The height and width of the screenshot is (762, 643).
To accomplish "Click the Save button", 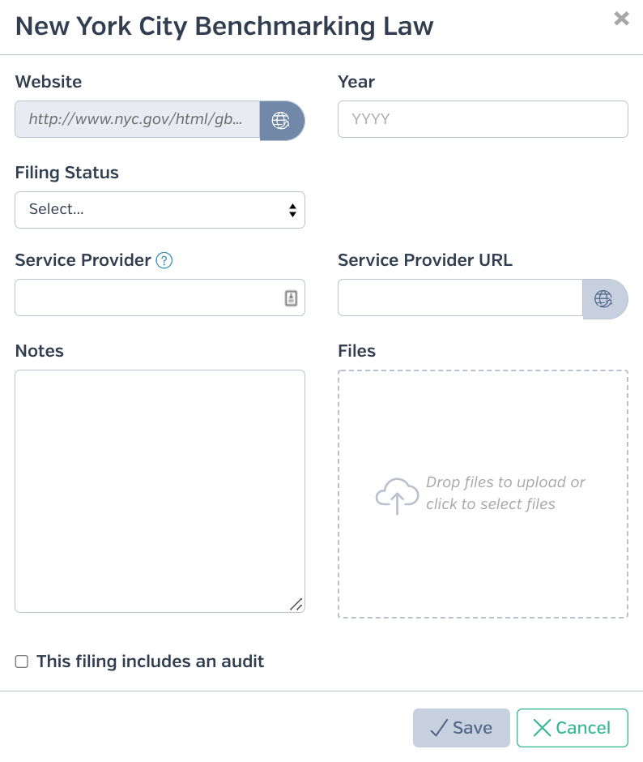I will pyautogui.click(x=462, y=727).
